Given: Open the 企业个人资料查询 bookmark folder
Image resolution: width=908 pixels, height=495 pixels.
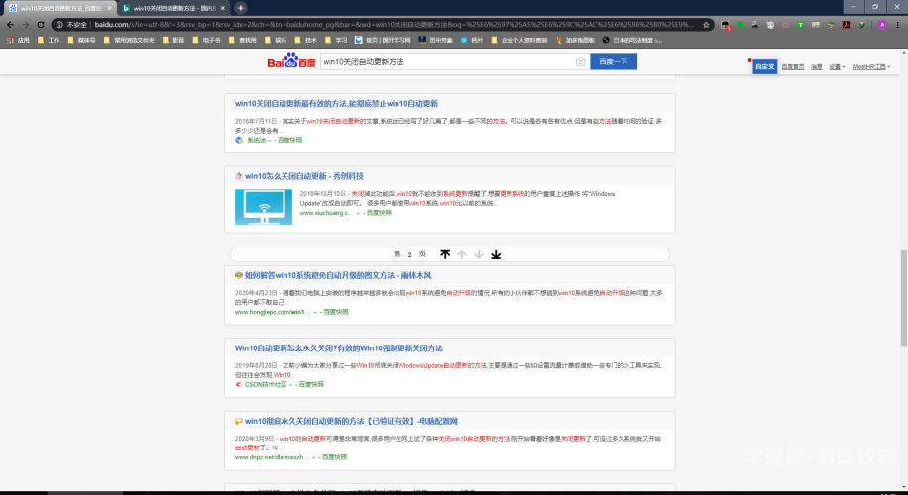Looking at the screenshot, I should (x=518, y=40).
